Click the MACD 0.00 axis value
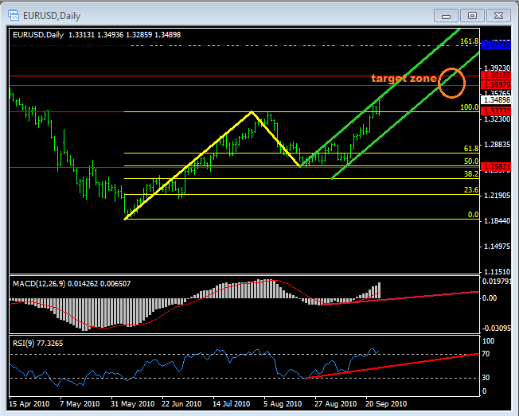Screen dimensions: 519x416 490,298
